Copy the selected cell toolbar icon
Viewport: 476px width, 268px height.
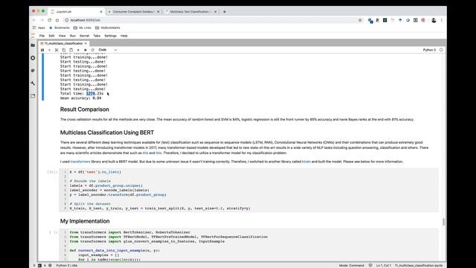pos(64,50)
